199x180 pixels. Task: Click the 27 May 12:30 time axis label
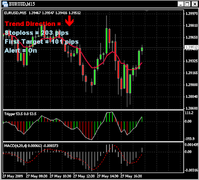84,176
